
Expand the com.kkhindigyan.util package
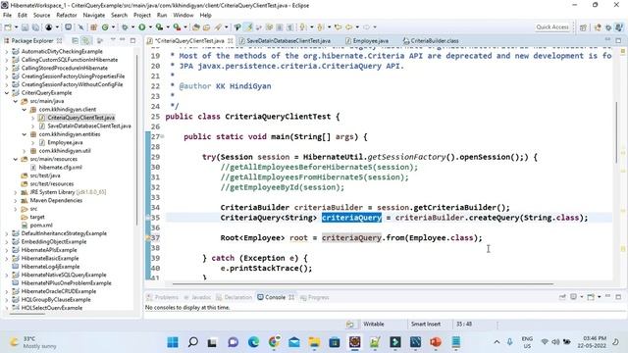pyautogui.click(x=24, y=151)
